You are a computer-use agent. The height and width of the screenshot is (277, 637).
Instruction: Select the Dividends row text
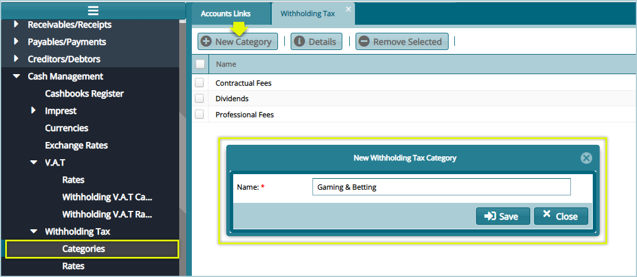(232, 99)
